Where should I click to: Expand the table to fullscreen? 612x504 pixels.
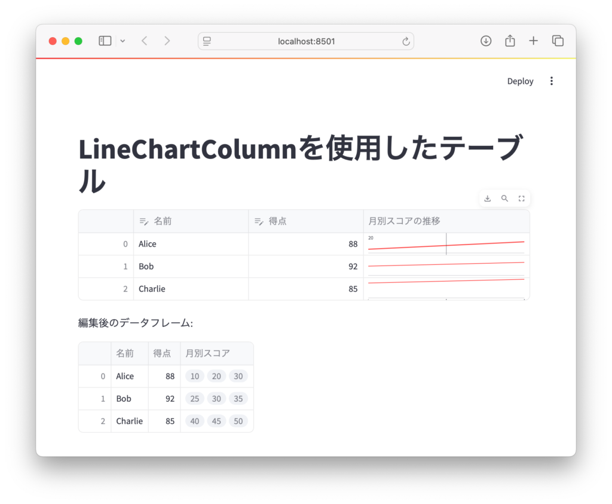click(x=521, y=198)
